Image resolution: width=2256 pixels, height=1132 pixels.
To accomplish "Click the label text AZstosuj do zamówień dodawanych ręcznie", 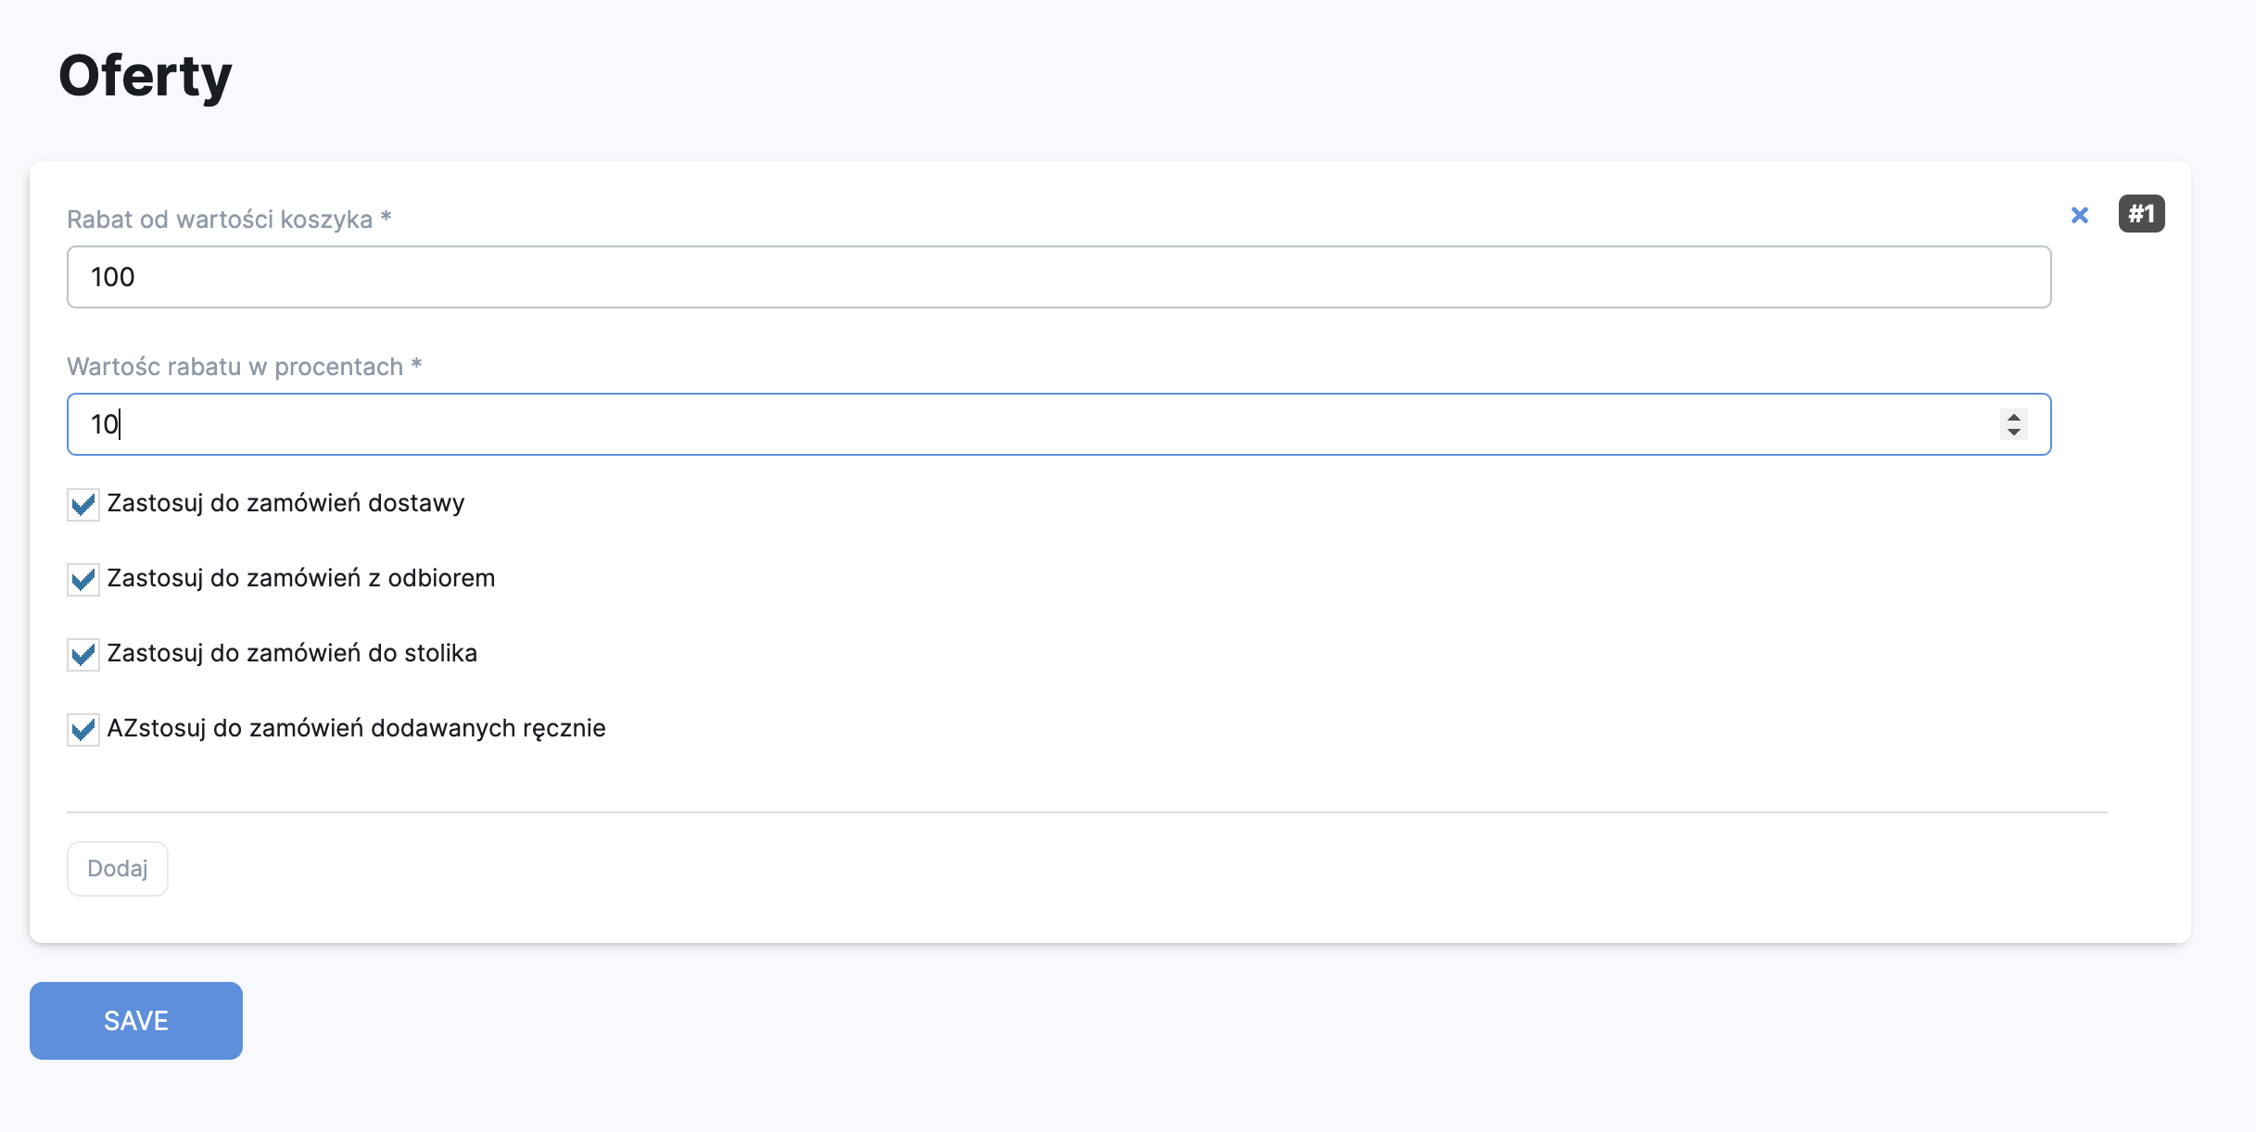I will 356,728.
